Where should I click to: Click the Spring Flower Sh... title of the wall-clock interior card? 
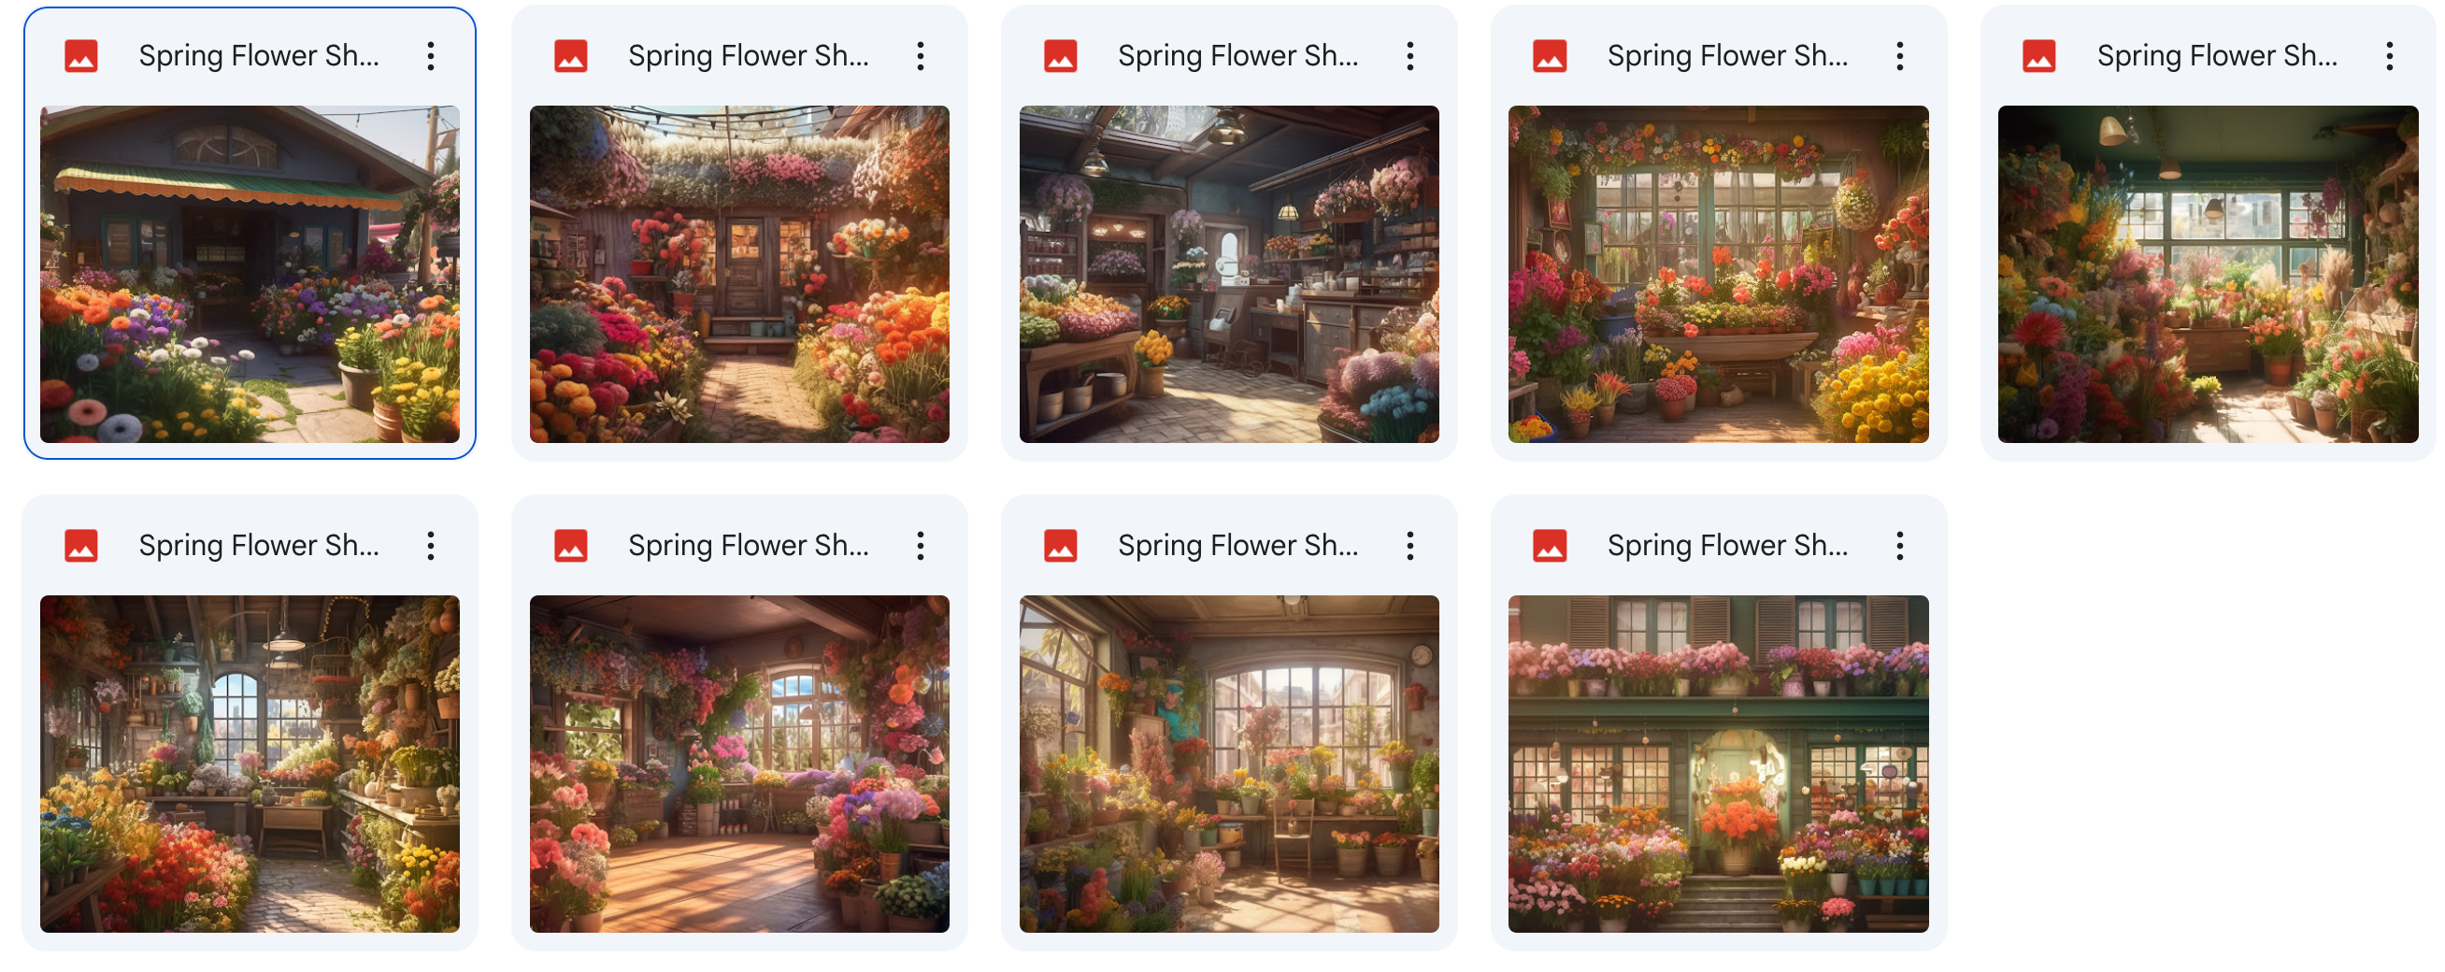[1237, 546]
